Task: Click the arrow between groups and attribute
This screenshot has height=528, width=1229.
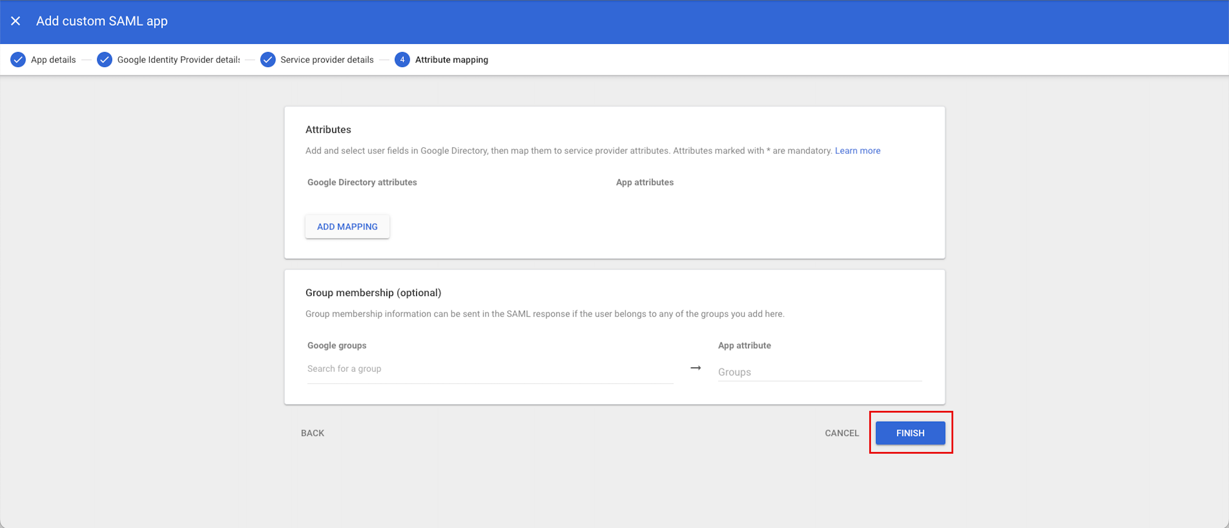Action: tap(695, 368)
